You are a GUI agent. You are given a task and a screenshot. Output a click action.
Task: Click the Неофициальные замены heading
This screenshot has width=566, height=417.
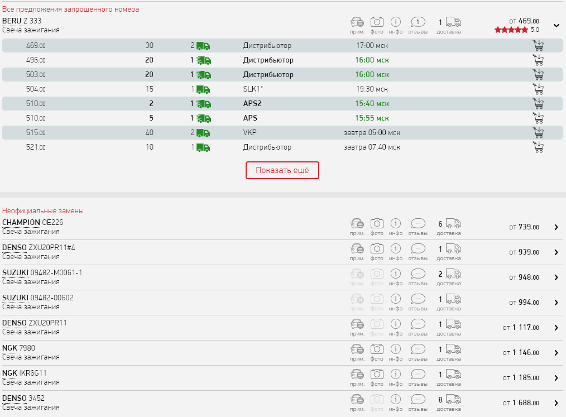(x=43, y=211)
